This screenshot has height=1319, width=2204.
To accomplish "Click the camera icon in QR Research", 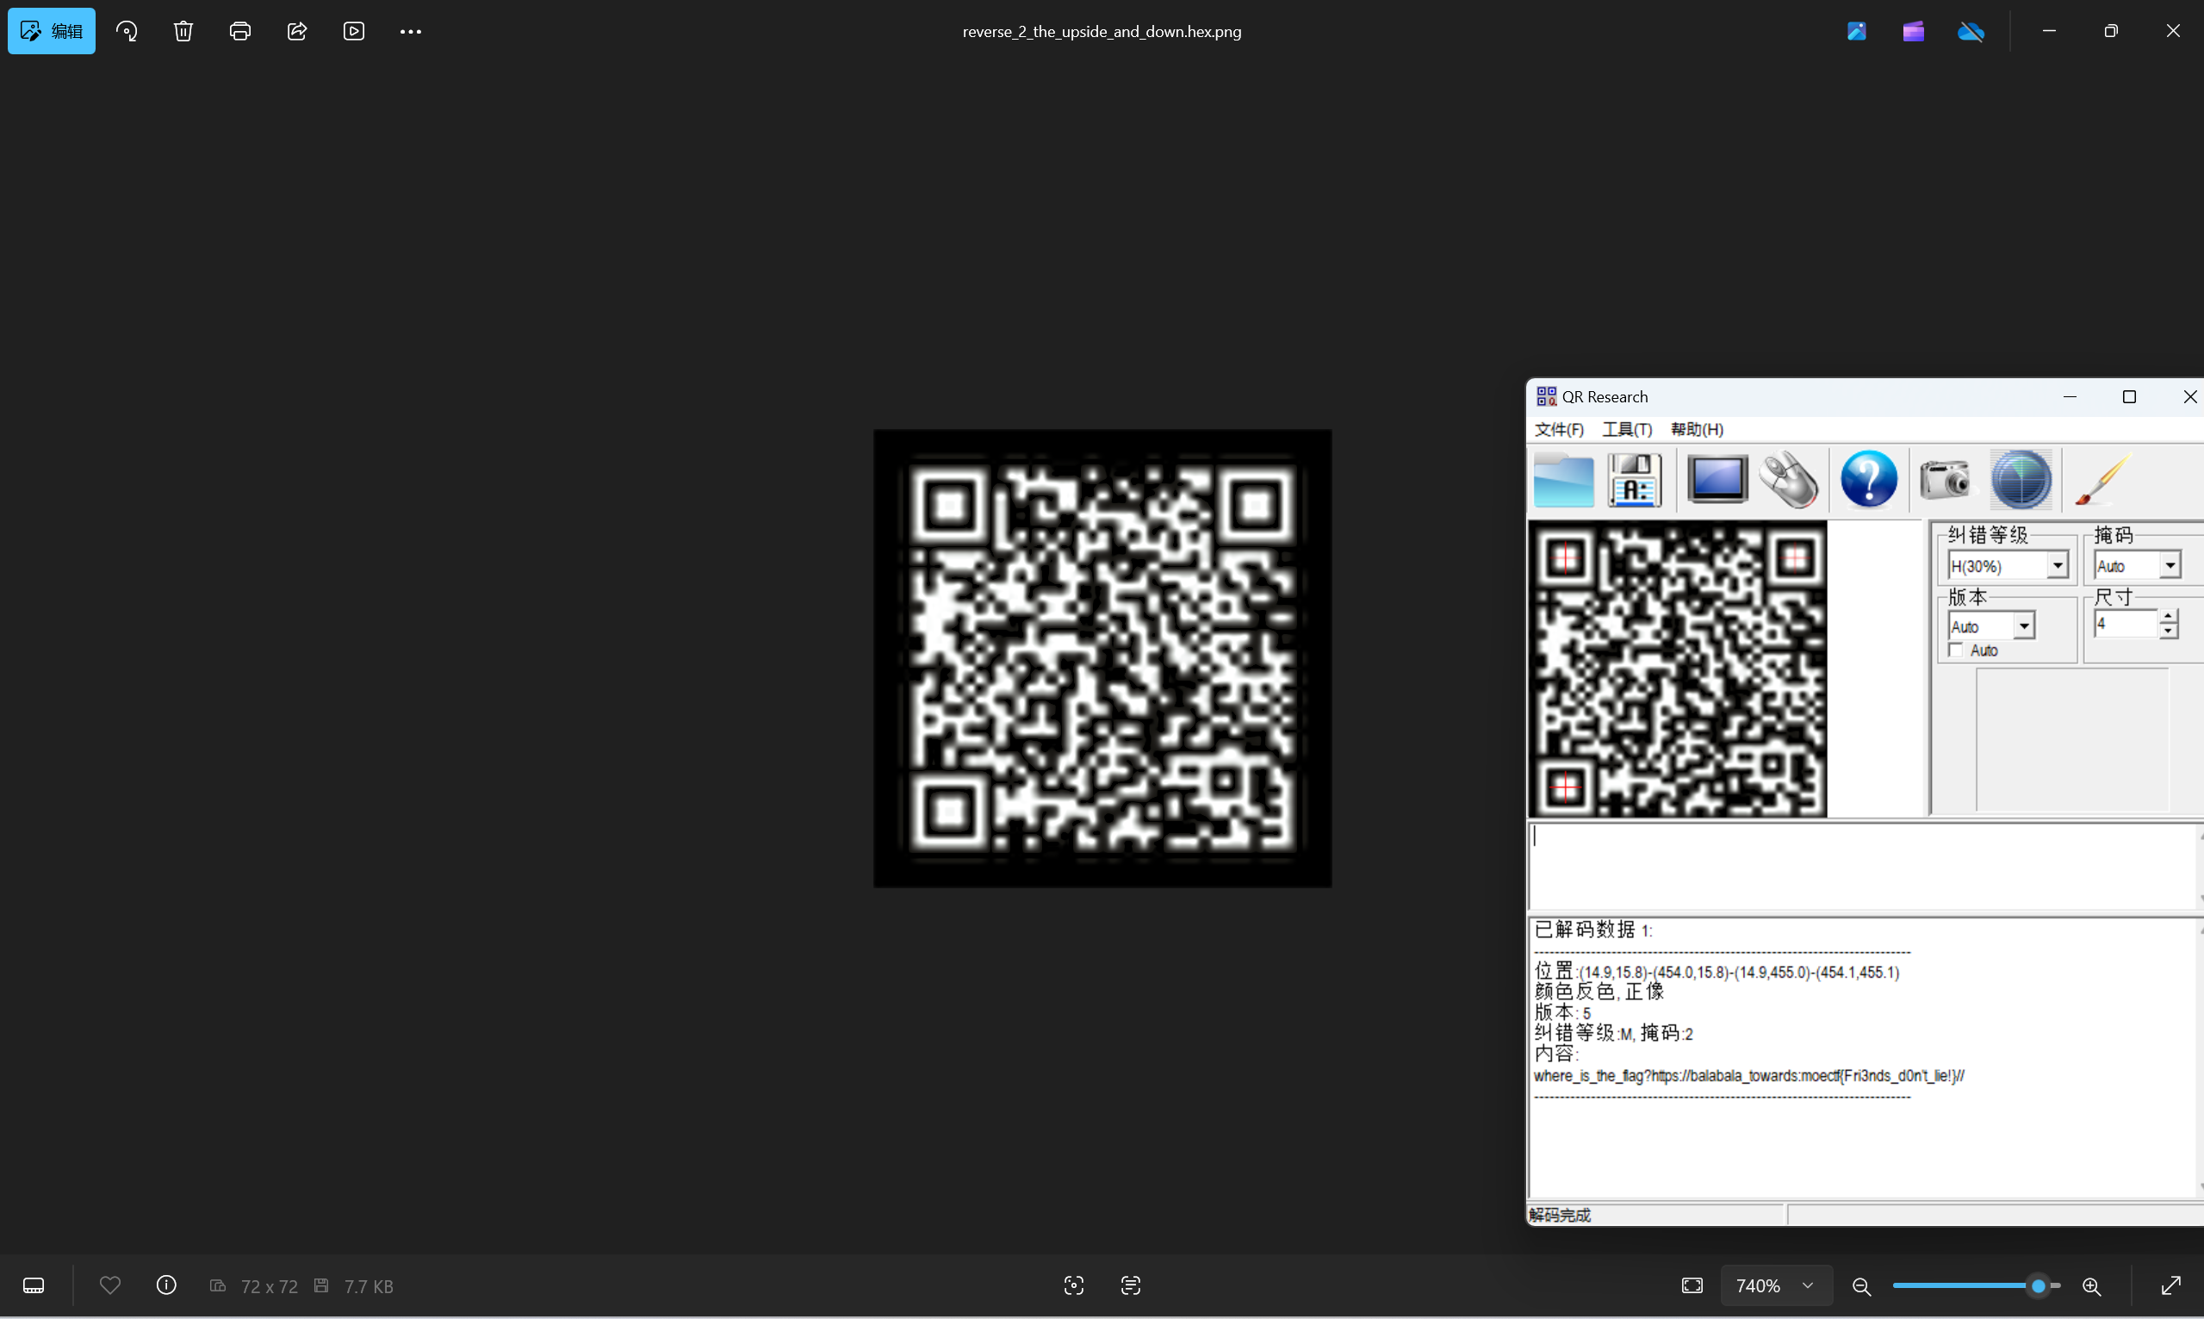I will tap(1945, 480).
